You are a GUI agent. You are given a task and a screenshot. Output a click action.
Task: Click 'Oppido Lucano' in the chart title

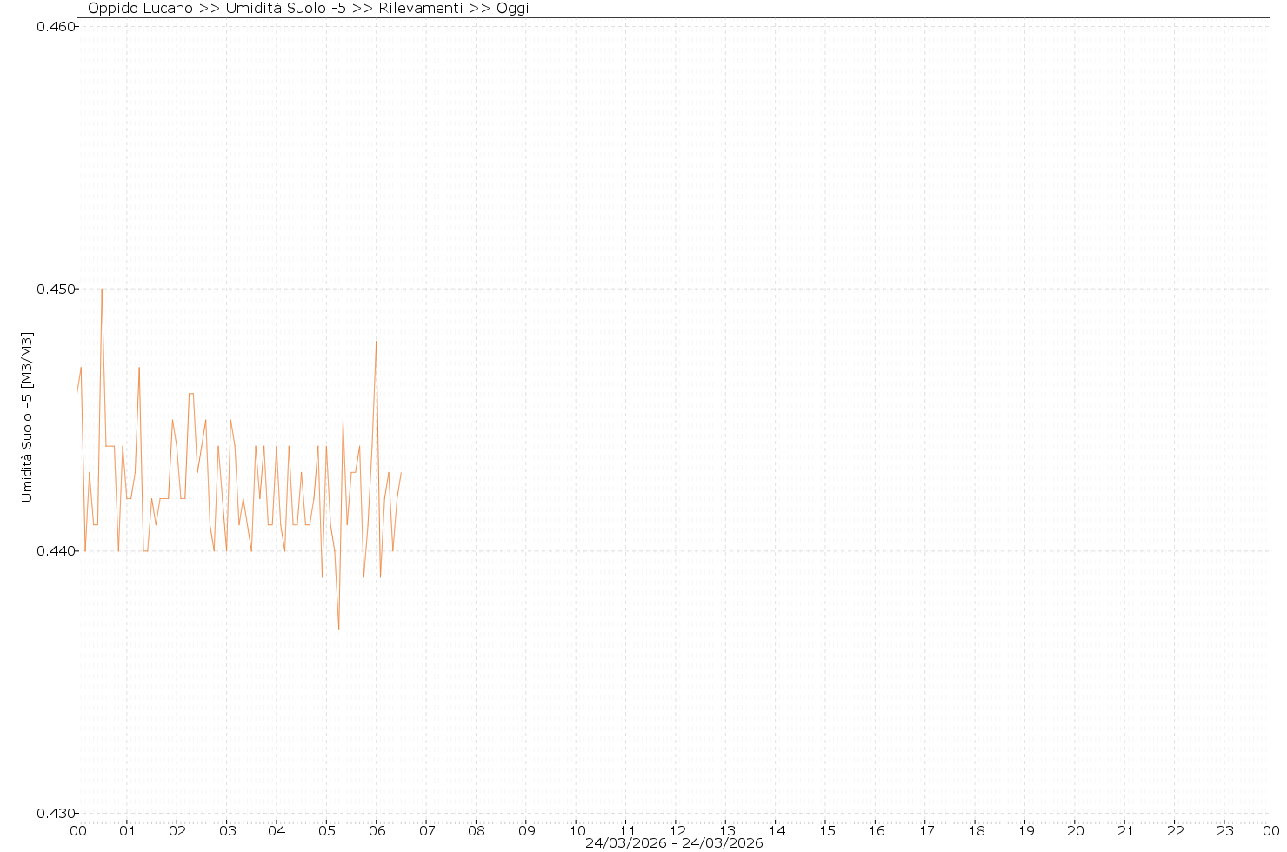click(x=140, y=9)
